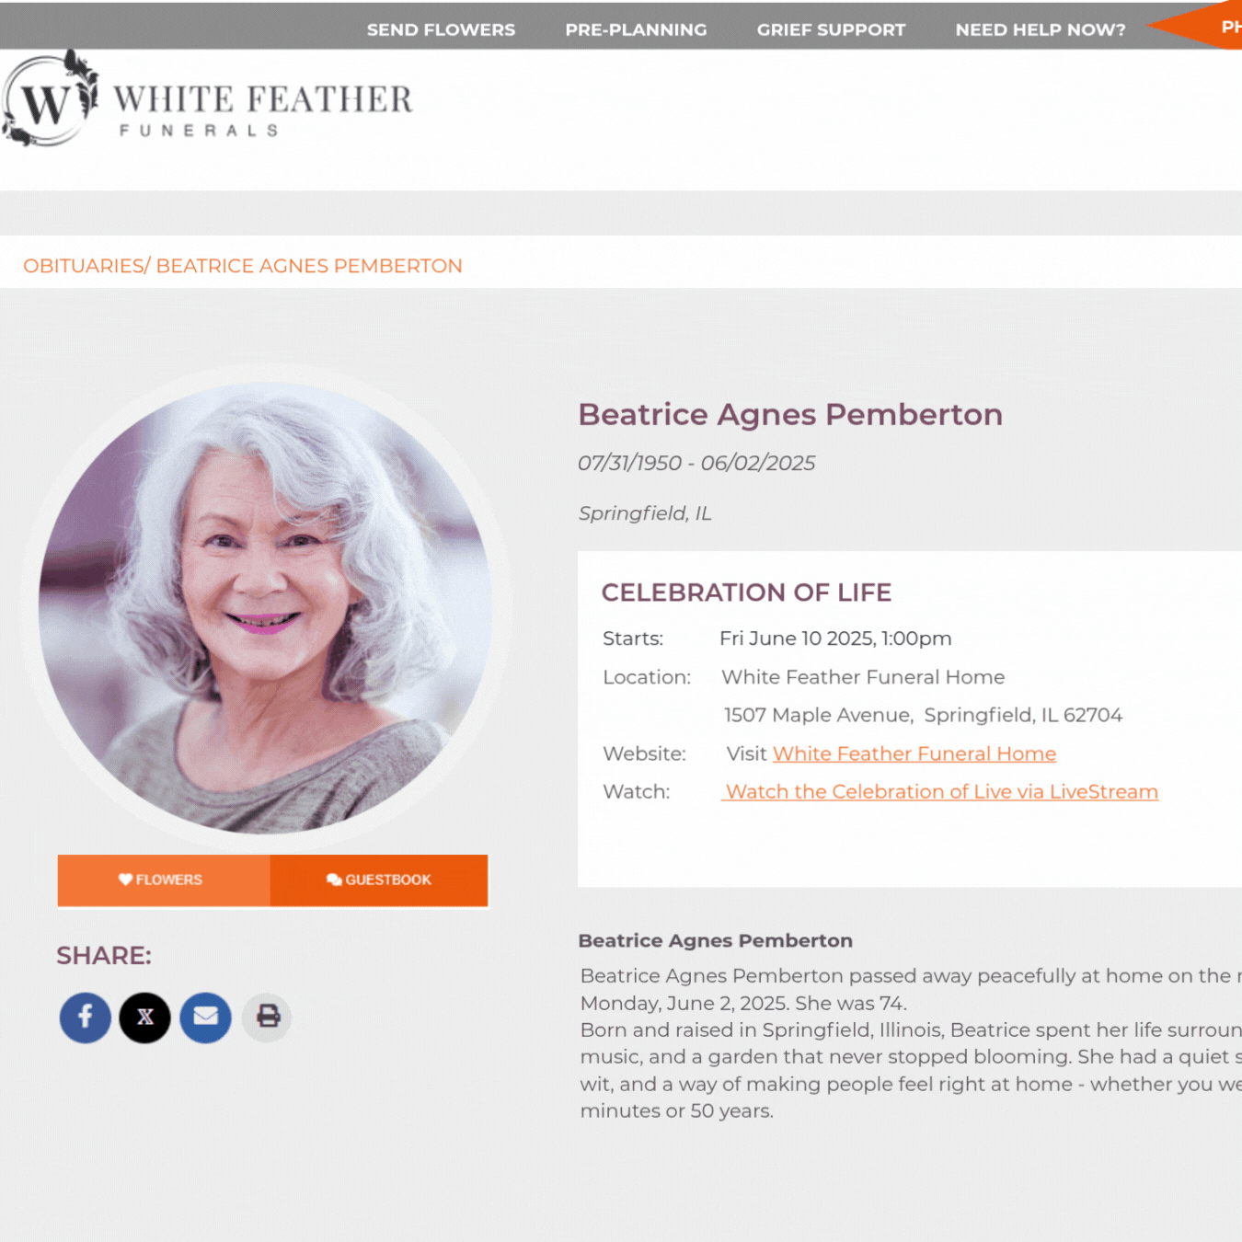Select Need Help Now? in navigation
Viewport: 1242px width, 1242px height.
(x=1040, y=29)
